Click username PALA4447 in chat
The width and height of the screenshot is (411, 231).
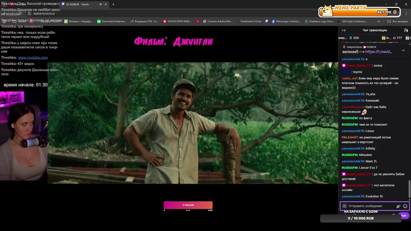pyautogui.click(x=350, y=137)
